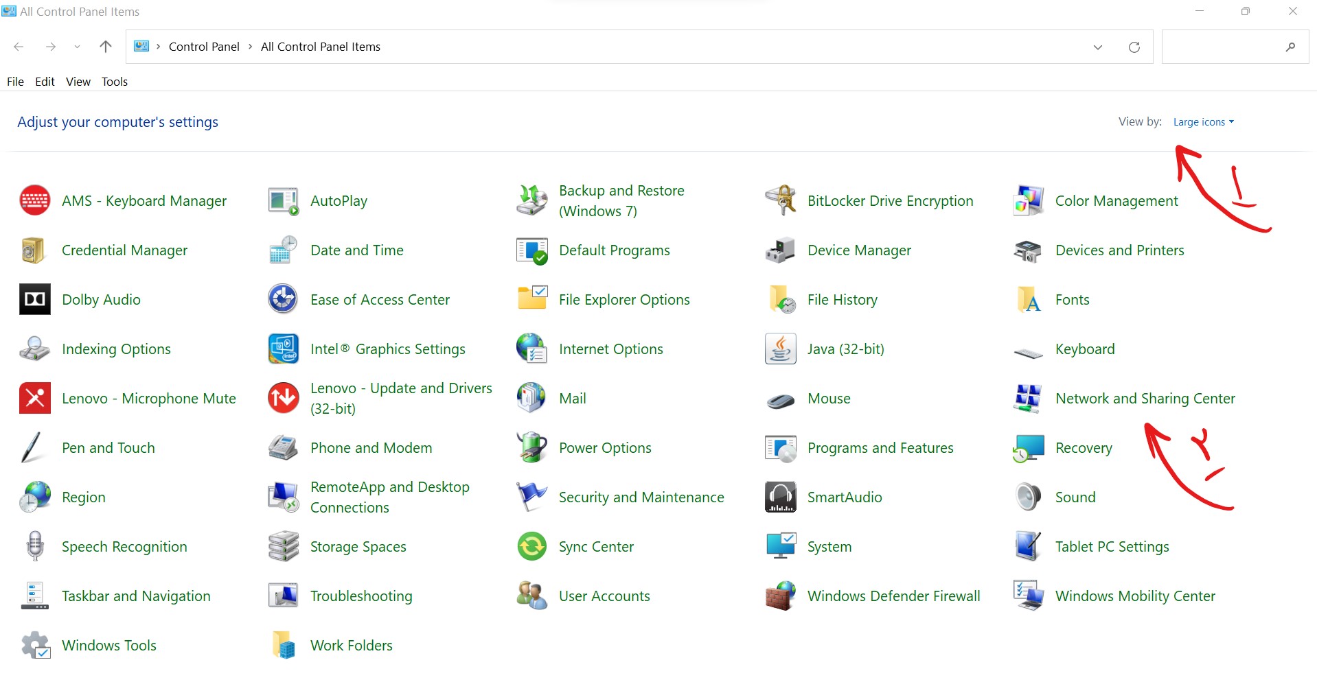The width and height of the screenshot is (1317, 693).
Task: Open User Accounts link
Action: point(604,596)
